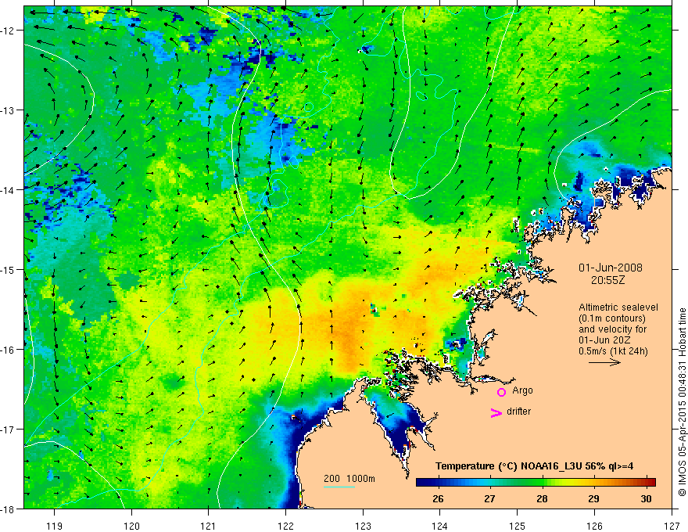Select the '01-Jun-2008' date label

point(611,268)
